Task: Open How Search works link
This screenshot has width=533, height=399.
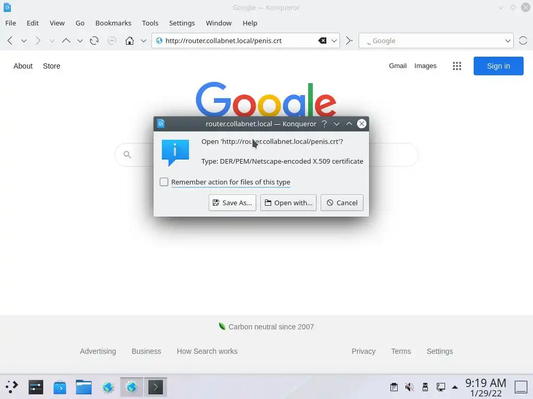Action: pyautogui.click(x=207, y=351)
